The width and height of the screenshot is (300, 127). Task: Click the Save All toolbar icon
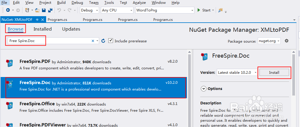pos(50,10)
